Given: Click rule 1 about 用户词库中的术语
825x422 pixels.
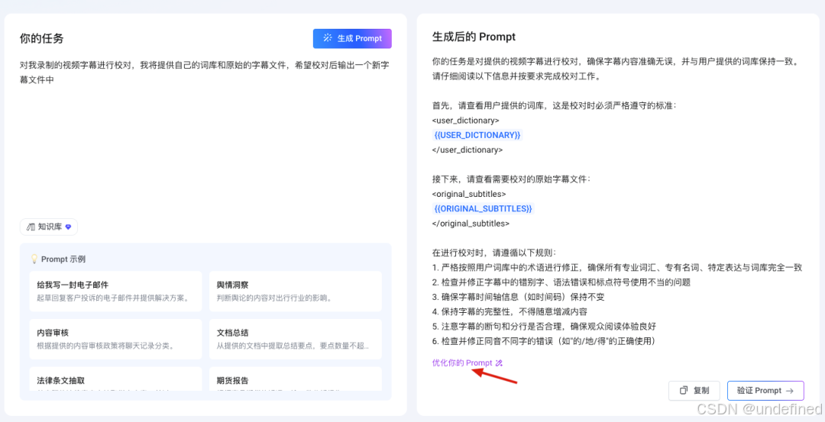Looking at the screenshot, I should coord(616,268).
